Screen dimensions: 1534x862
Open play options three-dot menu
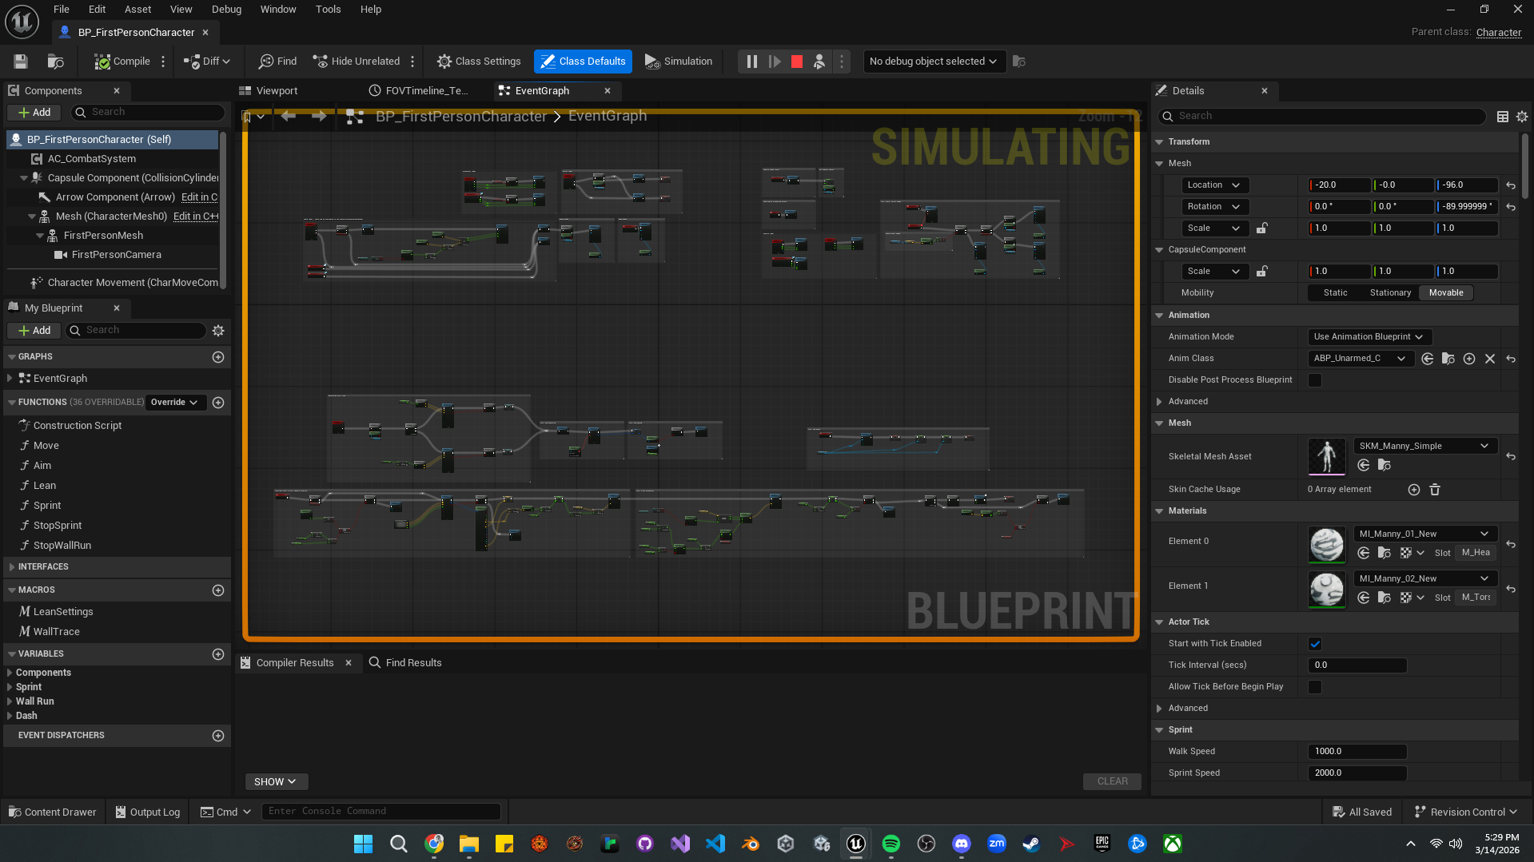(x=841, y=62)
